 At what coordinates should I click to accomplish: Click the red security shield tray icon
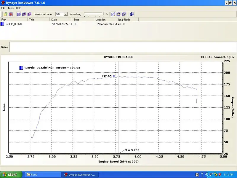tap(220, 175)
